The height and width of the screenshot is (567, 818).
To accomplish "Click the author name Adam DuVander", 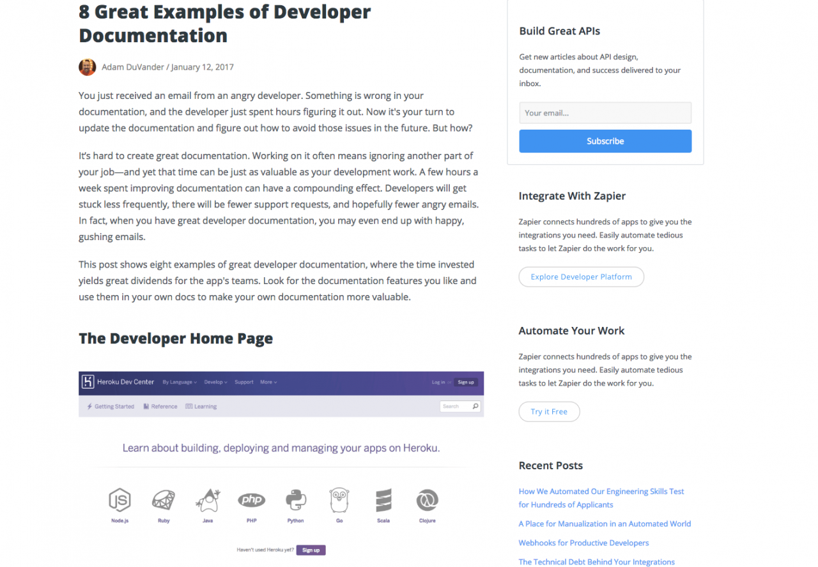I will point(132,67).
